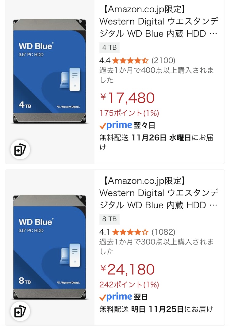Tap the 4.4 star rating stars
230x326 pixels.
tap(131, 60)
